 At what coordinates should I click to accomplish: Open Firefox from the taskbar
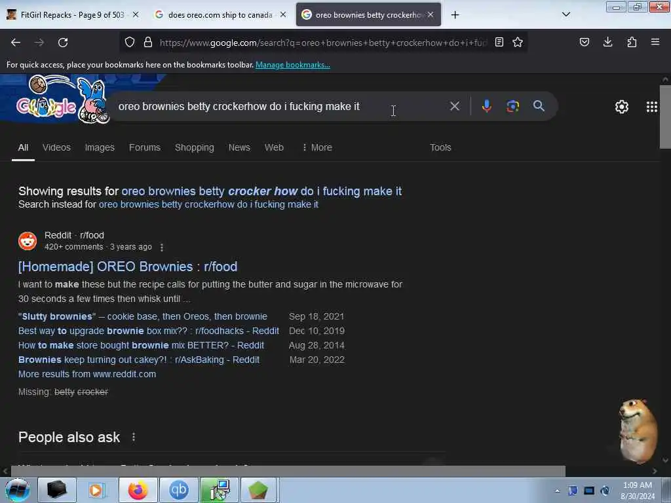pyautogui.click(x=138, y=490)
